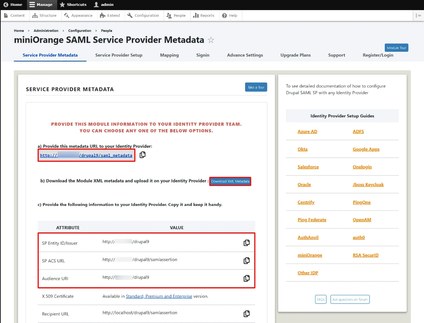The image size is (424, 323).
Task: Open the admin user menu
Action: tap(104, 5)
